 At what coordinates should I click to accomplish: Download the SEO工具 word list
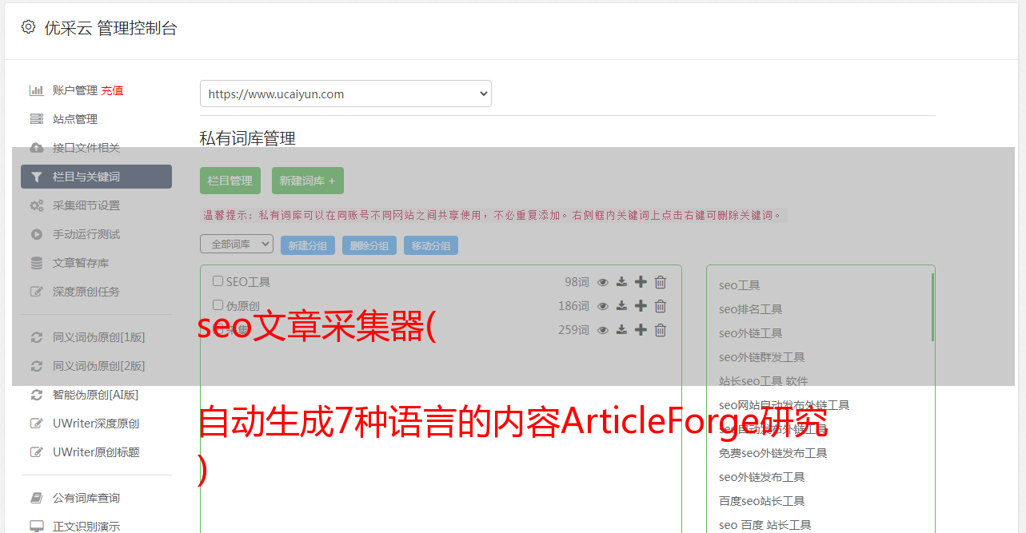(621, 282)
